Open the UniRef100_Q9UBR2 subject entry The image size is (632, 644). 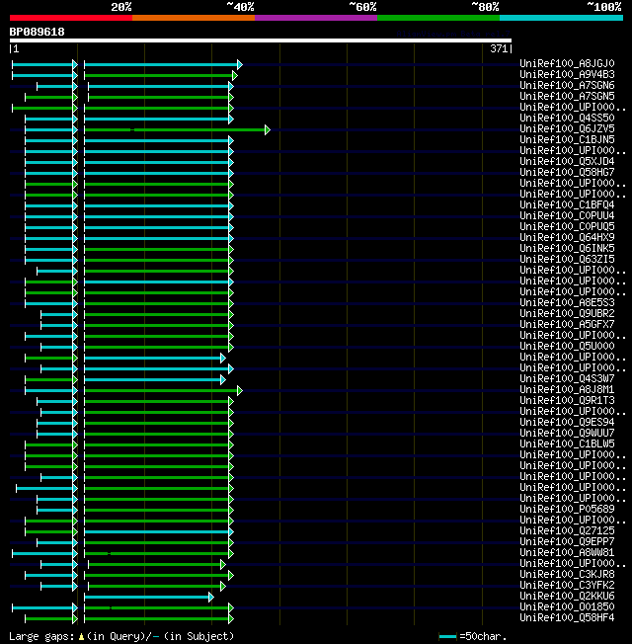(x=567, y=314)
